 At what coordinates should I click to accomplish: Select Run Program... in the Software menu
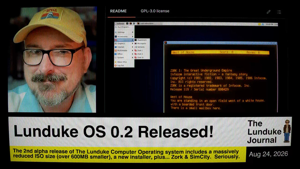click(124, 27)
